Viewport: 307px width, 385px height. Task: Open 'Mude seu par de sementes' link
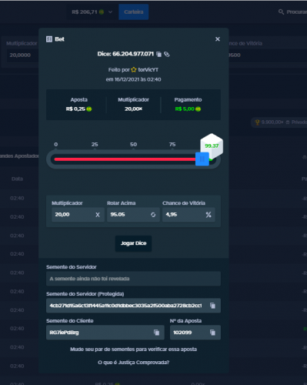point(133,350)
